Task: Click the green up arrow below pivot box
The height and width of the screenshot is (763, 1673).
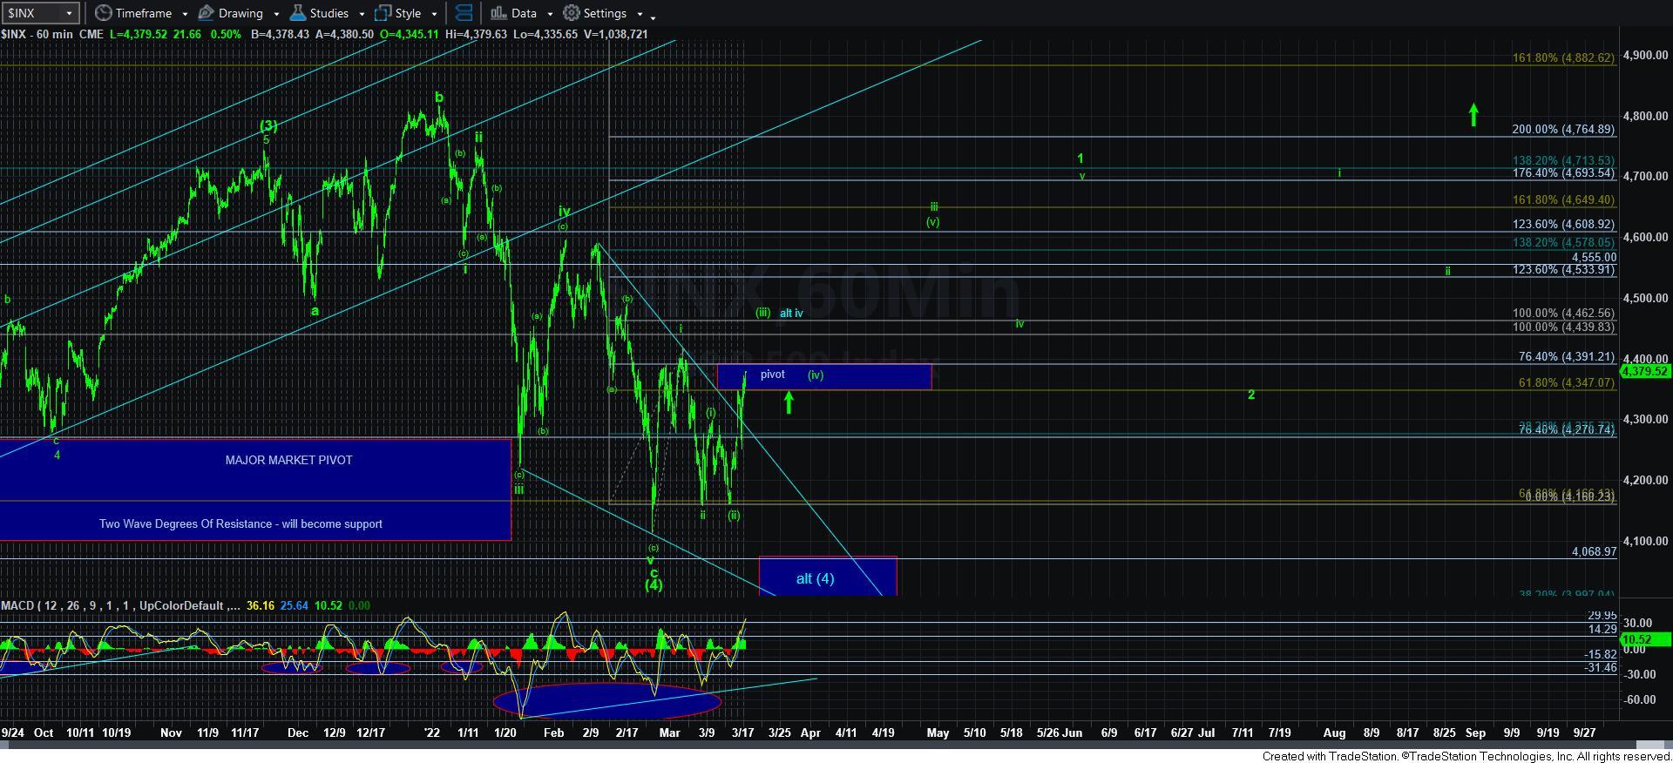Action: [x=789, y=402]
